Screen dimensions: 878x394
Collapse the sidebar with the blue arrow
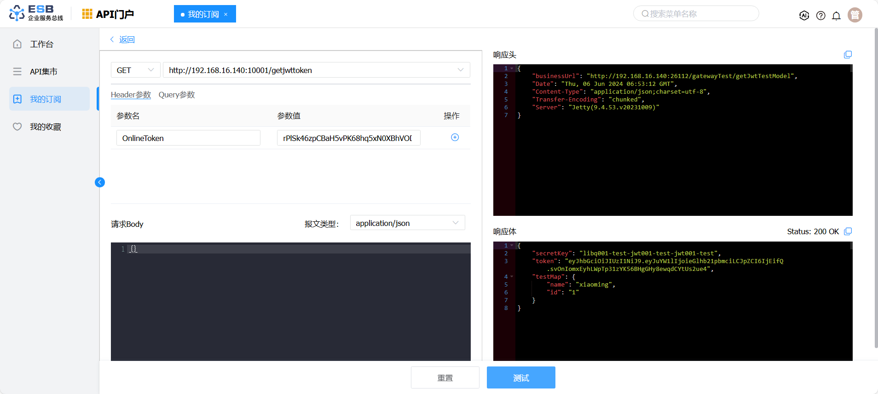pyautogui.click(x=100, y=182)
